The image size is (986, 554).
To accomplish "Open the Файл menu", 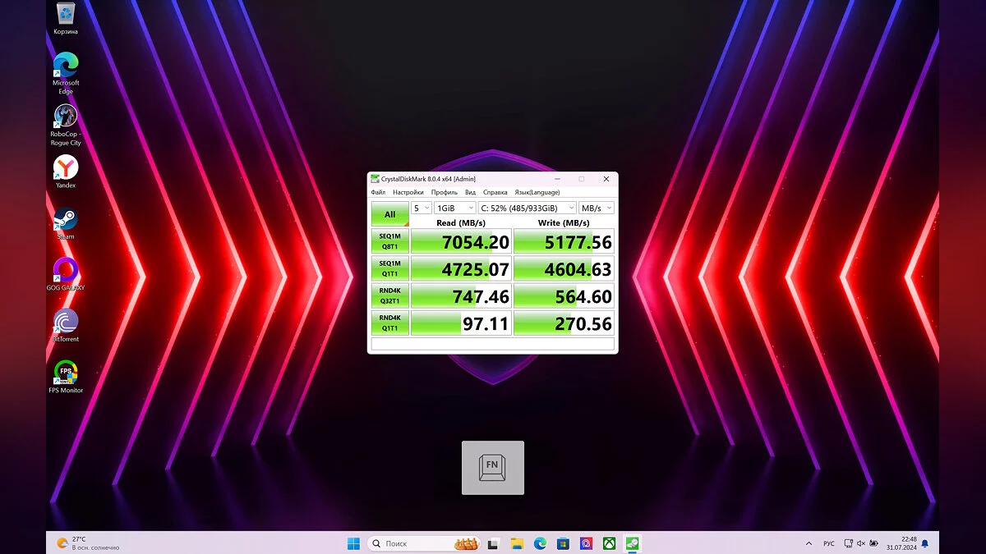I will 378,192.
